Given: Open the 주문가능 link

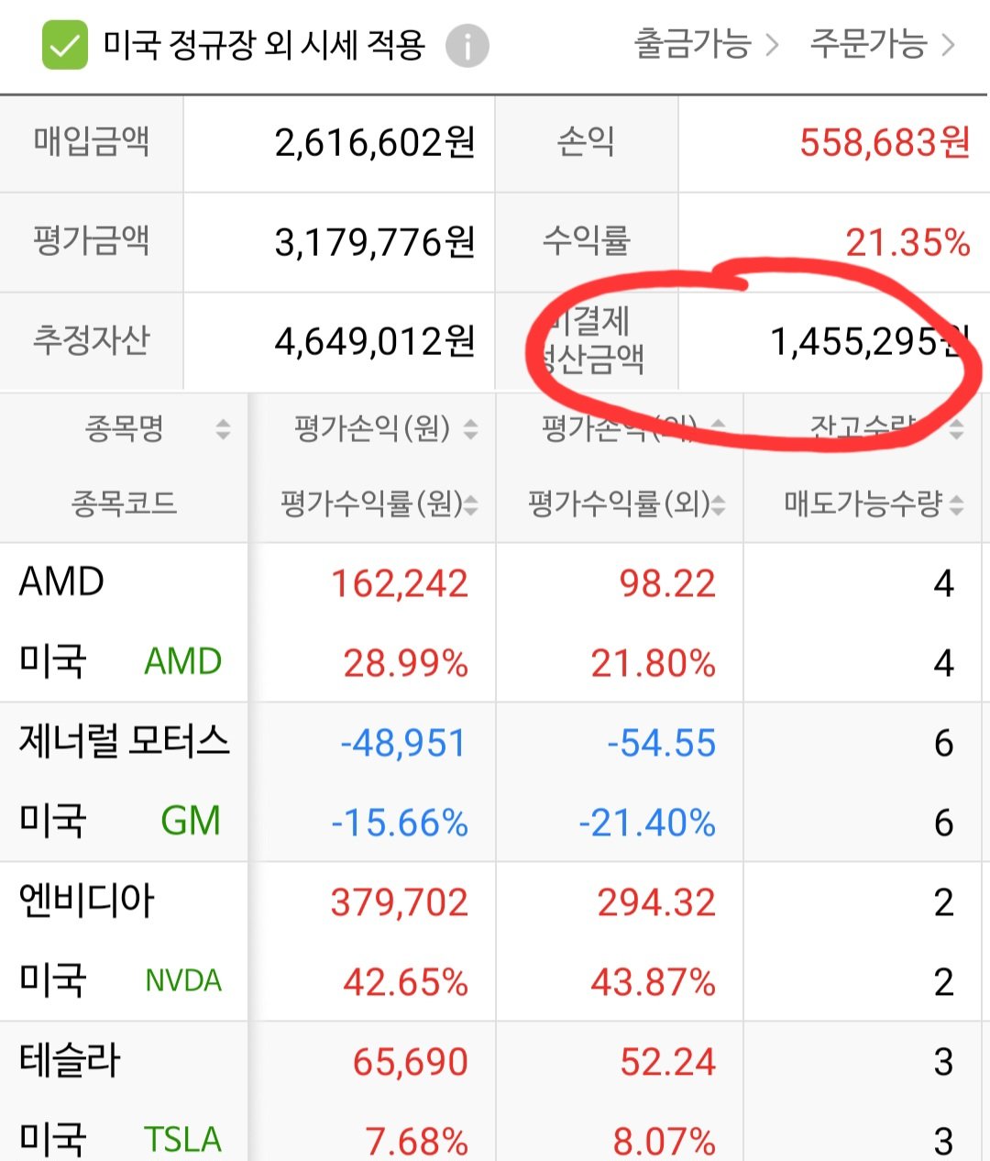Looking at the screenshot, I should tap(883, 44).
